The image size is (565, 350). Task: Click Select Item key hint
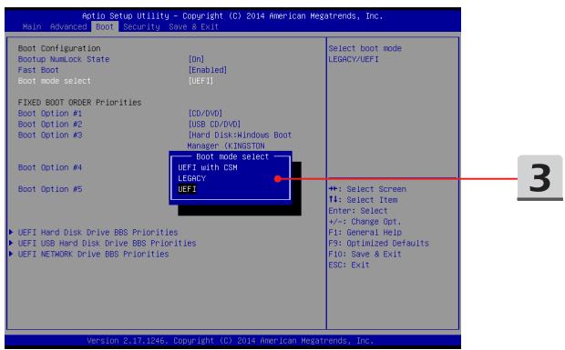[x=363, y=200]
